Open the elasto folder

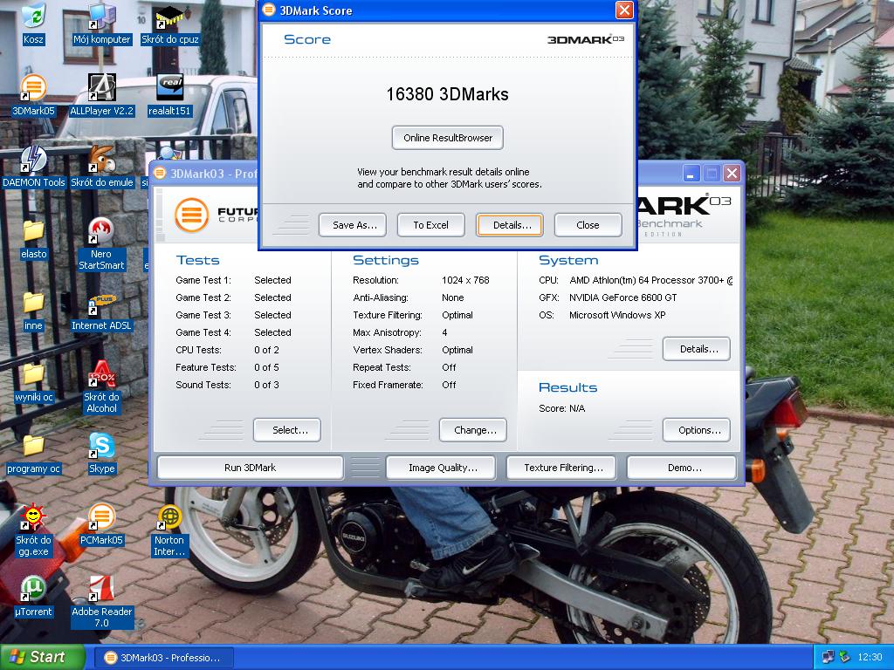tap(34, 239)
